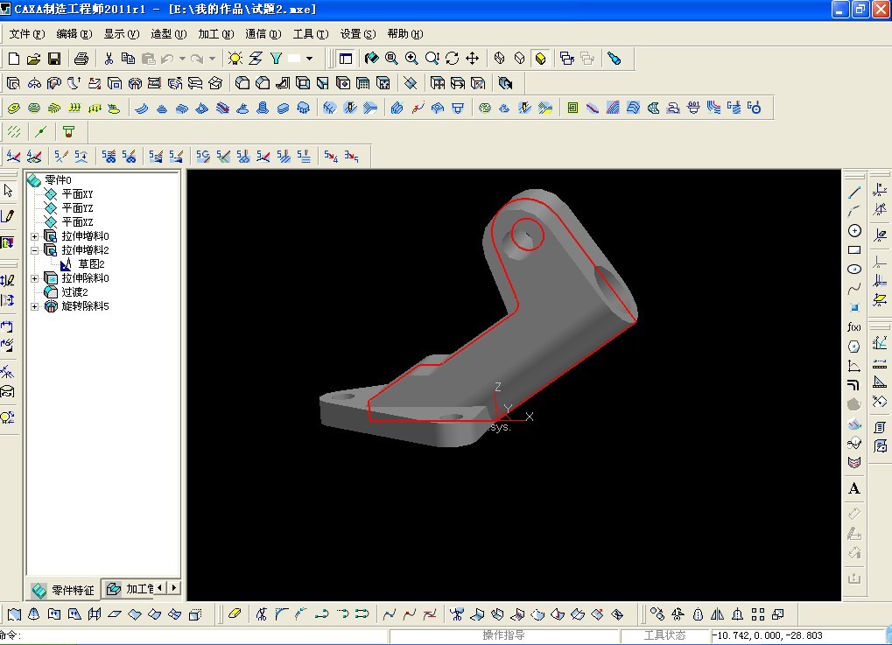Click the text A tool

(x=854, y=488)
